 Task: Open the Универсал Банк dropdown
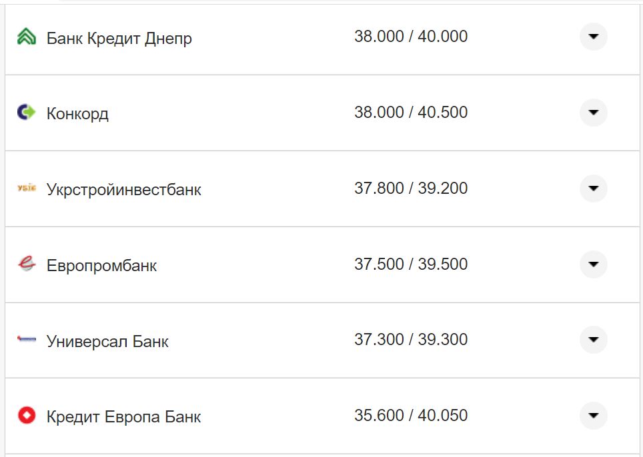pyautogui.click(x=593, y=340)
